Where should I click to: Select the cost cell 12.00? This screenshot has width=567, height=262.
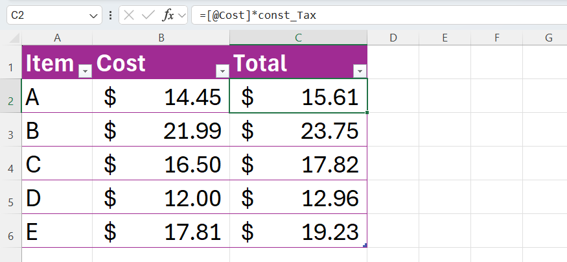point(161,197)
